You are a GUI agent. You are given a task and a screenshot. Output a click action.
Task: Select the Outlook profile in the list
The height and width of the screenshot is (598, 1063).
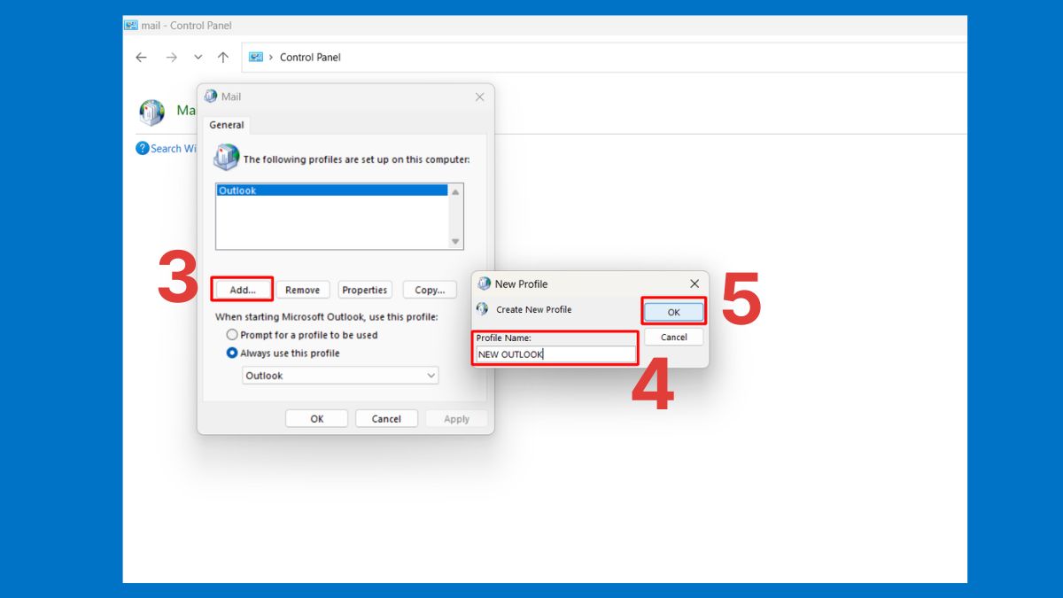point(332,190)
